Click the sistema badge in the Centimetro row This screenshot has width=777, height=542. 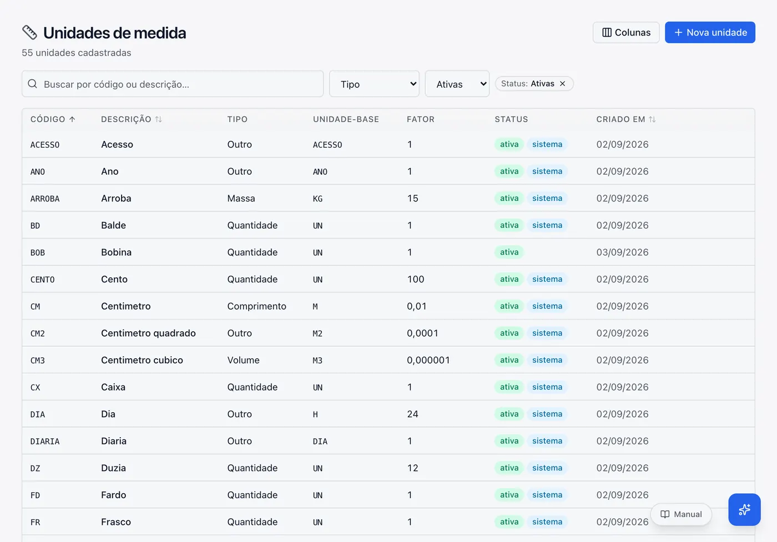(x=547, y=306)
